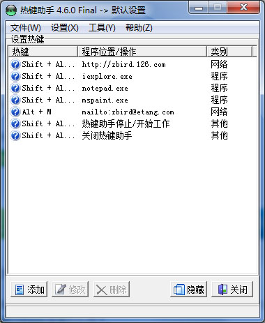Click the question icon of the 关闭热键助手 row
The height and width of the screenshot is (323, 265).
point(15,135)
